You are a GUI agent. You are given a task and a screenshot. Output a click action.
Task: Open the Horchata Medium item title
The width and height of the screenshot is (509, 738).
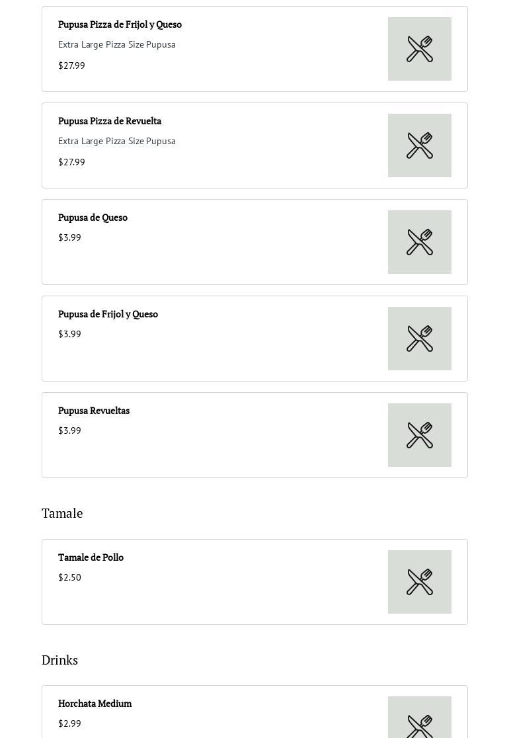(x=95, y=704)
